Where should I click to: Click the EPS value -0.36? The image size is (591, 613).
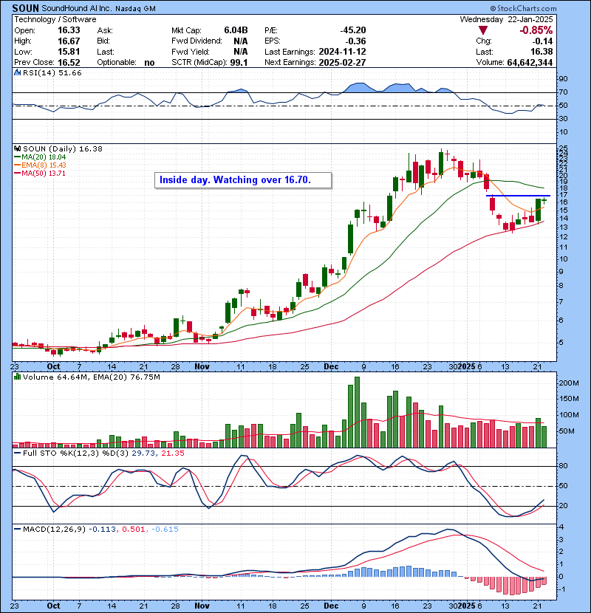[x=355, y=41]
